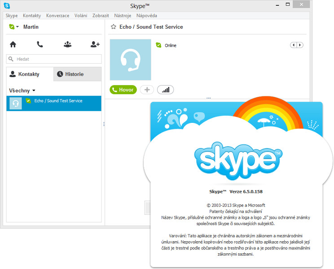Screen dimensions: 334x269
Task: Click the vertical splitter dots beside contact list
Action: pos(104,124)
